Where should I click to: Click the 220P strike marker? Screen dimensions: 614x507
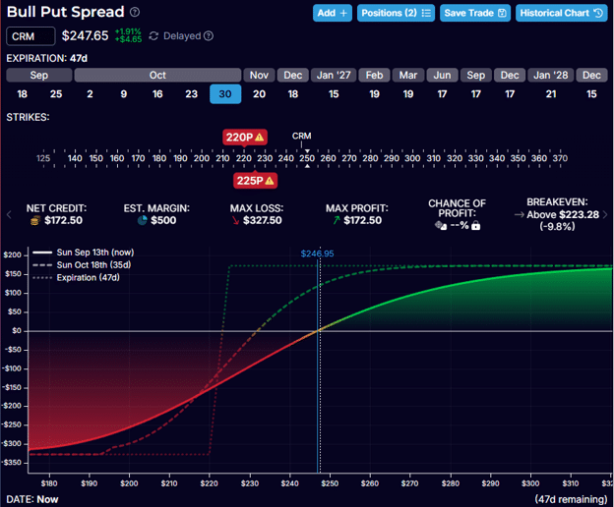tap(245, 138)
